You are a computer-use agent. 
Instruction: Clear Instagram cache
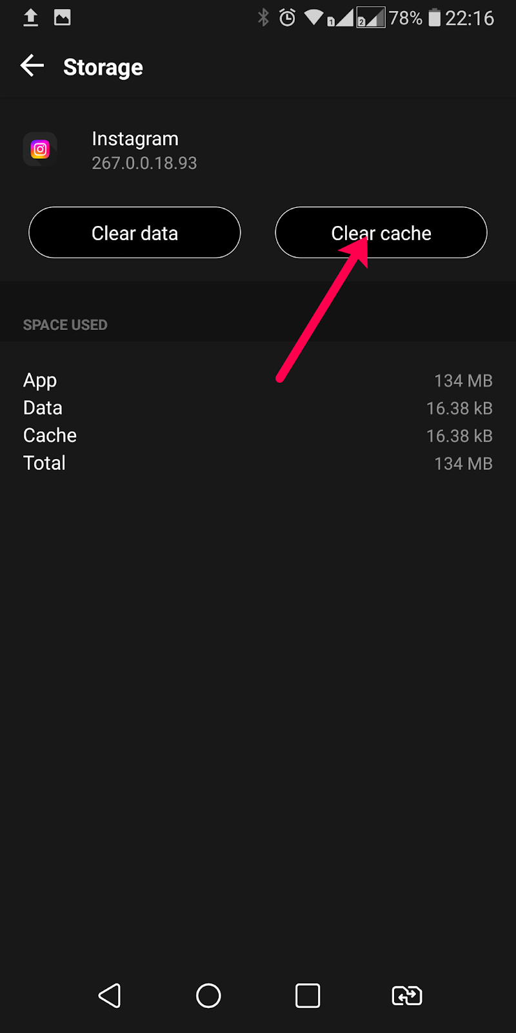pyautogui.click(x=381, y=232)
